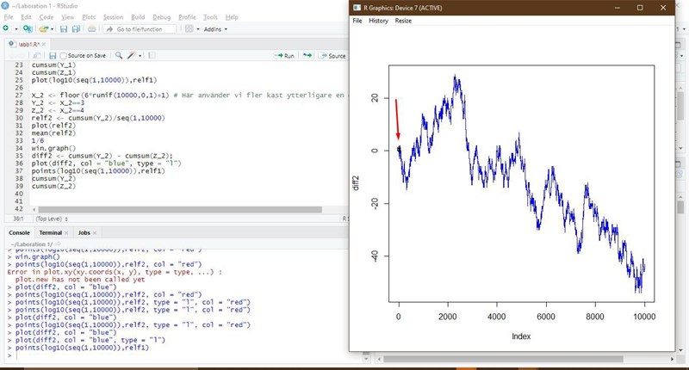
Task: Open the Session menu
Action: pyautogui.click(x=112, y=16)
